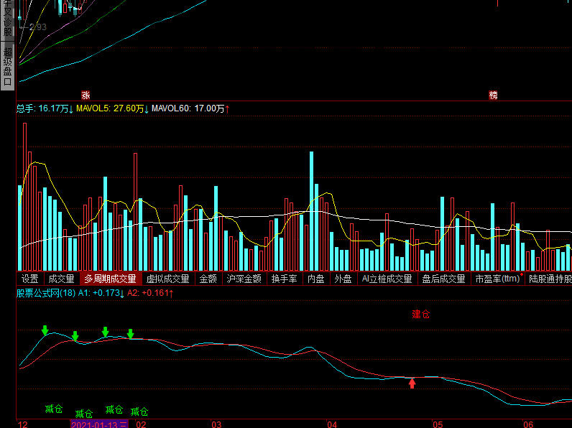Click the 05 month axis marker
The height and width of the screenshot is (428, 572).
pyautogui.click(x=438, y=424)
